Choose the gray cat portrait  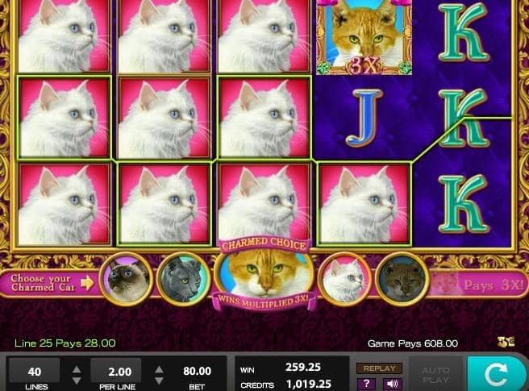(184, 279)
